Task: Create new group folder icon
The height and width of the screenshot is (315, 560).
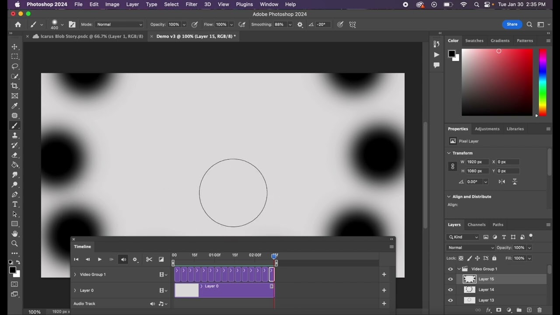Action: [x=519, y=310]
